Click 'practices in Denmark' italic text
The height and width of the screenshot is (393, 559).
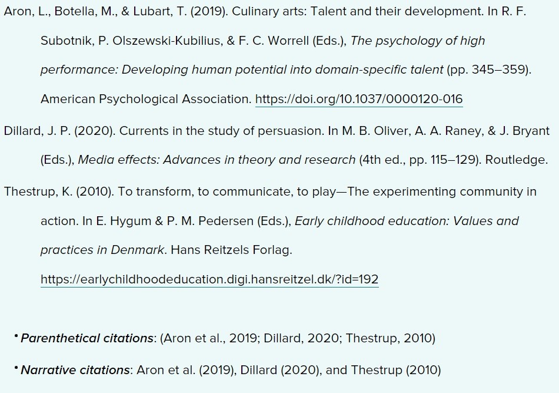(x=102, y=250)
